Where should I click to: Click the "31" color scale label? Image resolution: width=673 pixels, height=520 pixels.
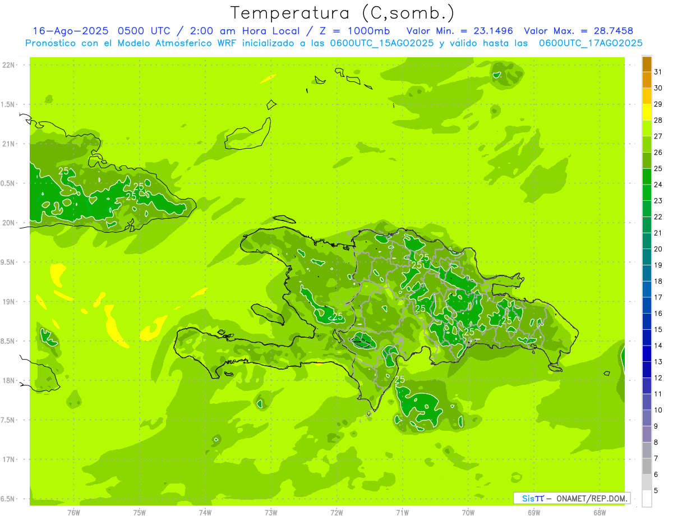click(x=658, y=72)
